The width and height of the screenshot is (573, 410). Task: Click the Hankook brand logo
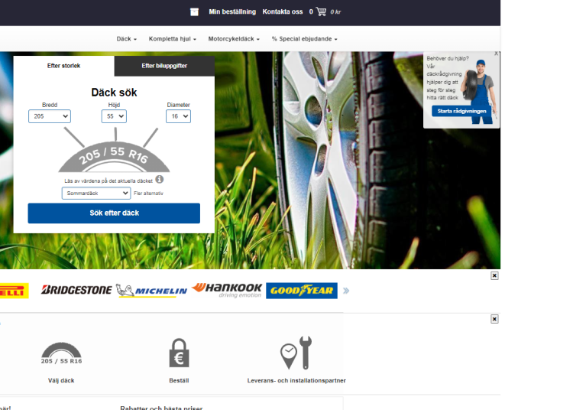click(x=227, y=291)
